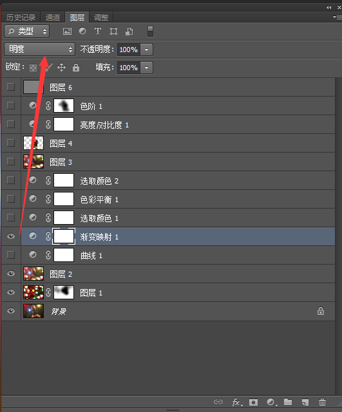This screenshot has height=412, width=342.
Task: Expand the 不透明度 opacity slider arrow
Action: pyautogui.click(x=147, y=50)
